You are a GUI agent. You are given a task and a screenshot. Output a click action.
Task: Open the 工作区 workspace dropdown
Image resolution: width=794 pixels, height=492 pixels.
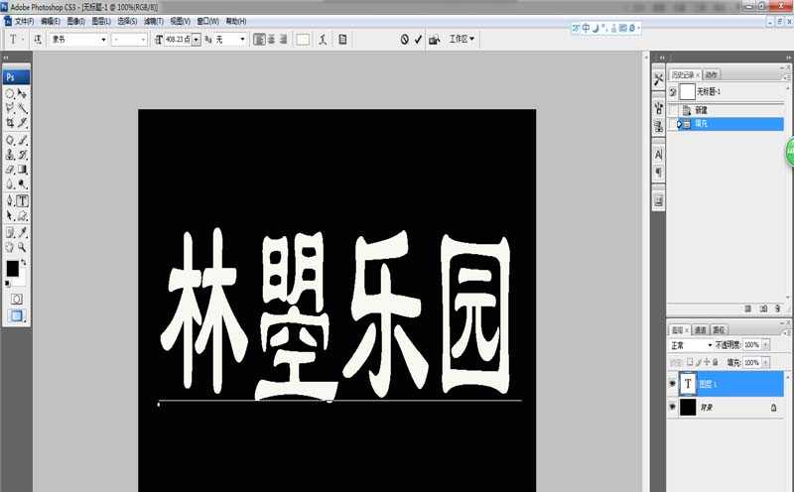coord(461,39)
